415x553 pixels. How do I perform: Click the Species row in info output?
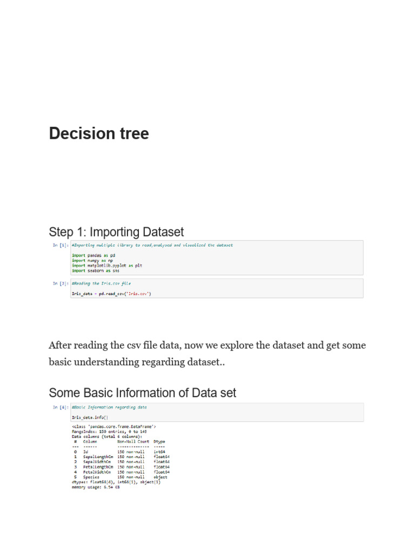122,477
